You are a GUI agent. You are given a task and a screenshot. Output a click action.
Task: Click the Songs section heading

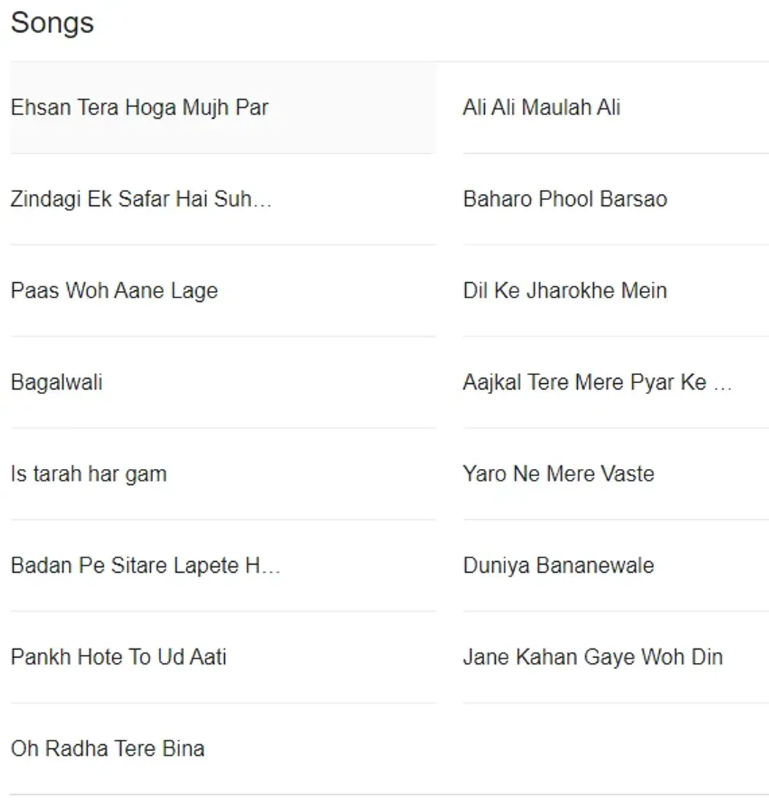click(x=53, y=23)
